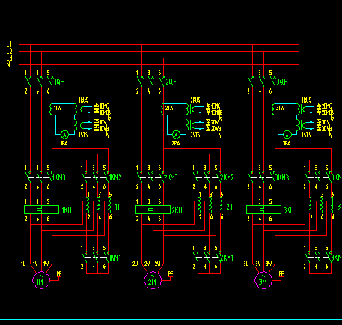This screenshot has width=342, height=325.
Task: Click the PE label beside motor 1M
Action: point(59,274)
